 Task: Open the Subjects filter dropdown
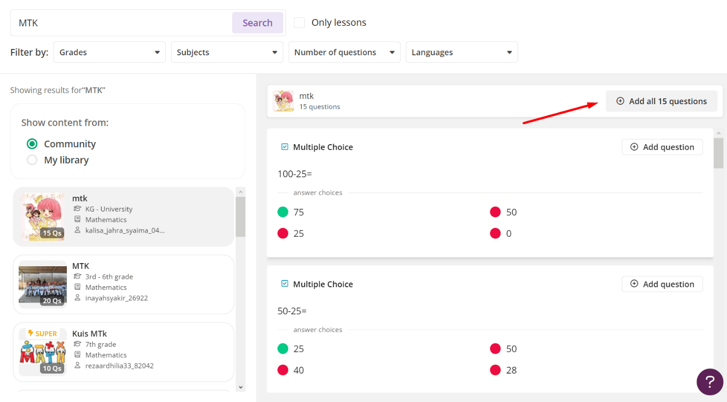[227, 52]
